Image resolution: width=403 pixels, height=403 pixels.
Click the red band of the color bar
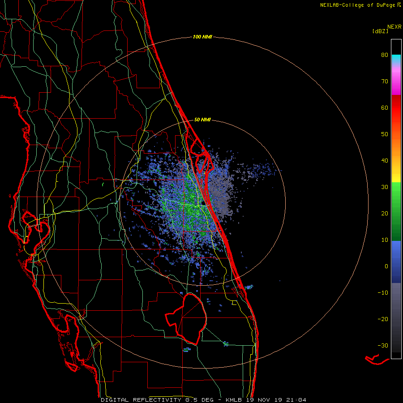[x=396, y=111]
